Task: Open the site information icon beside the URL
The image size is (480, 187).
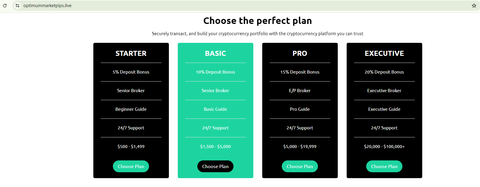Action: (17, 6)
